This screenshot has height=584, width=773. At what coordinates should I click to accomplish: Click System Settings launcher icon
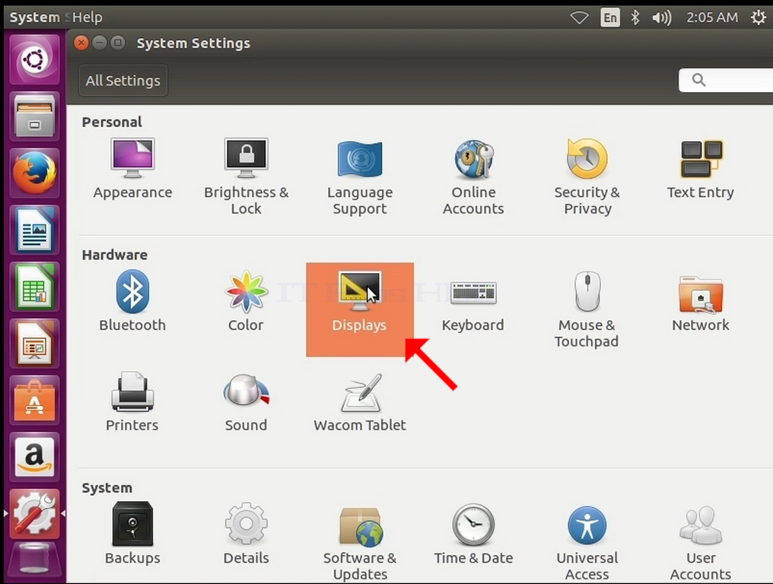34,514
